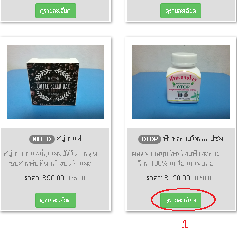
Task: Select the สบู่กาแฟ product title
Action: click(69, 139)
